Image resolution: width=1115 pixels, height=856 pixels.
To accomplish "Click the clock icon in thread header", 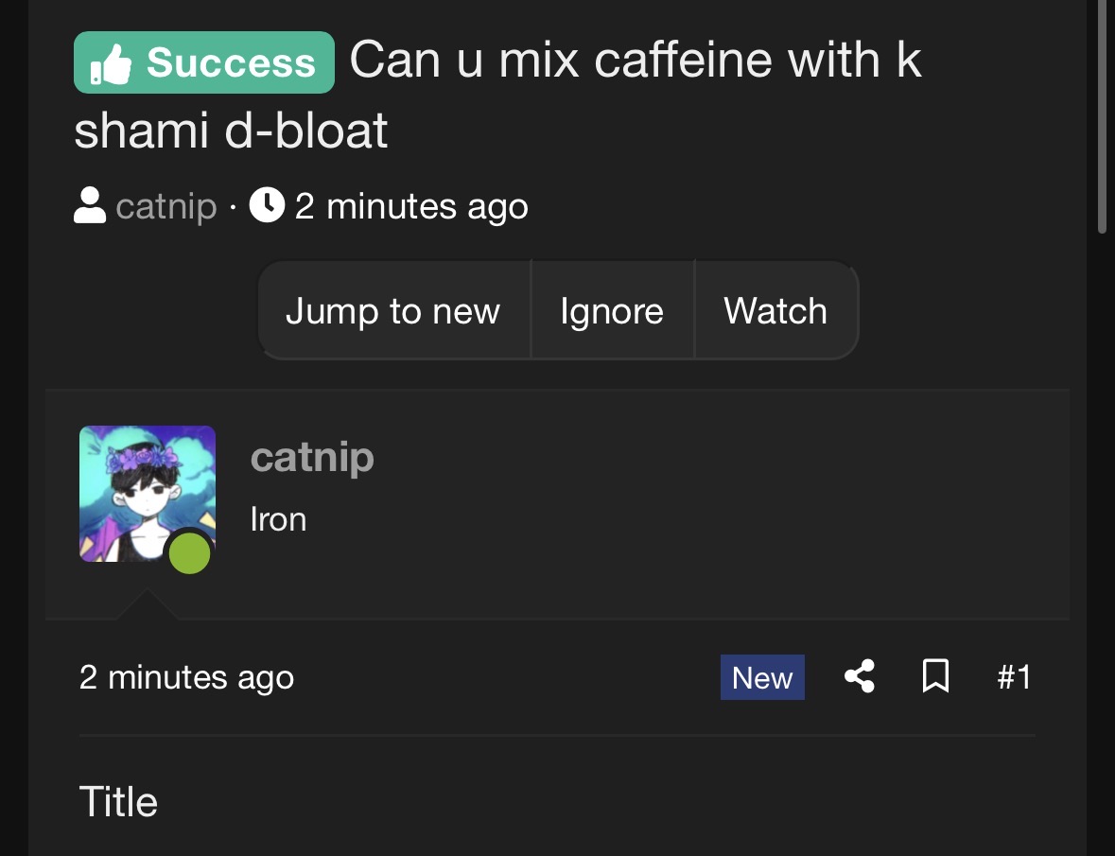I will (268, 204).
